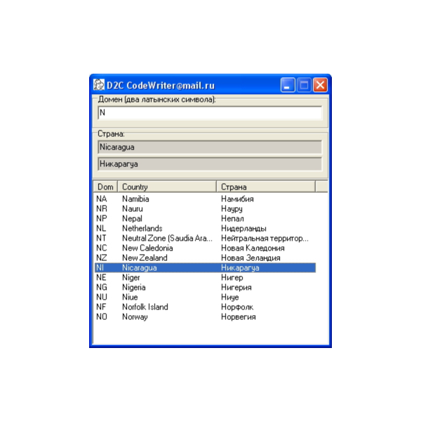The height and width of the screenshot is (421, 421).
Task: Select the Нигер cell
Action: [232, 277]
